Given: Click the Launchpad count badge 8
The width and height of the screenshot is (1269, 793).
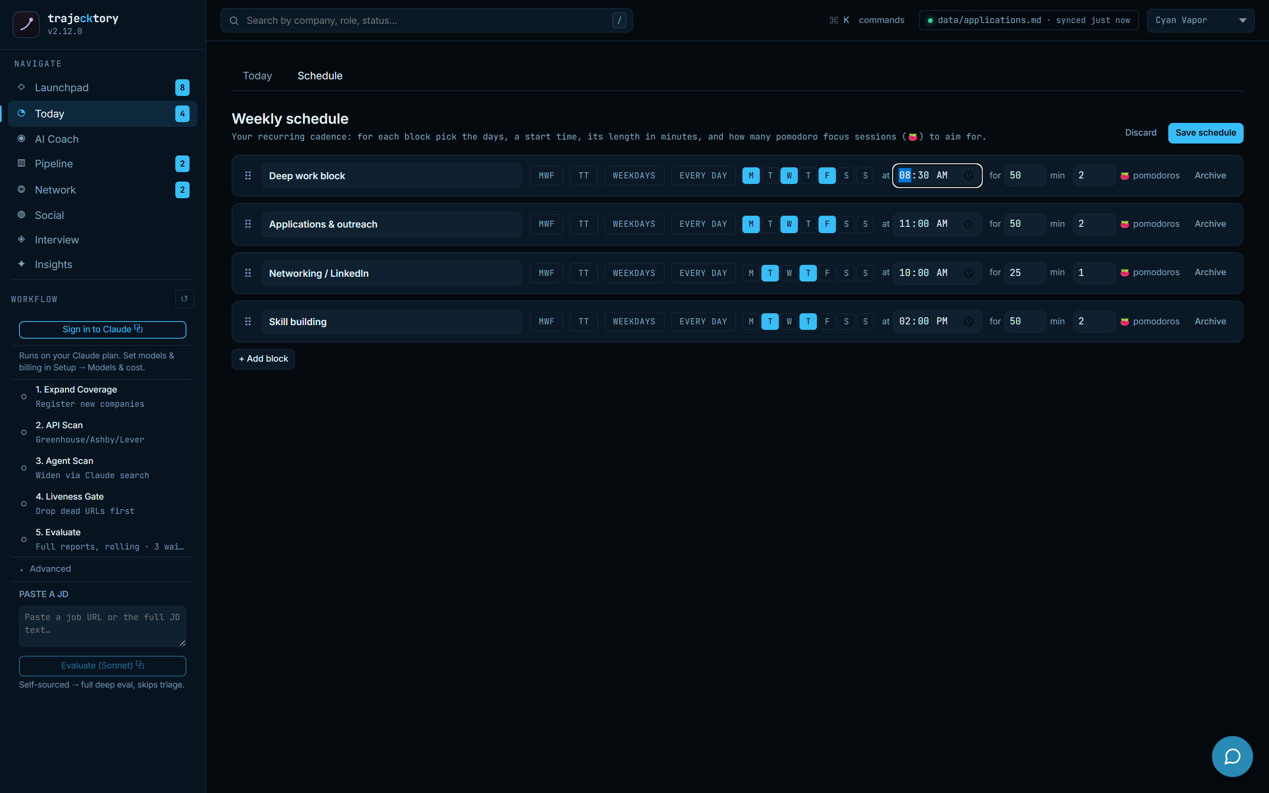Looking at the screenshot, I should 182,88.
